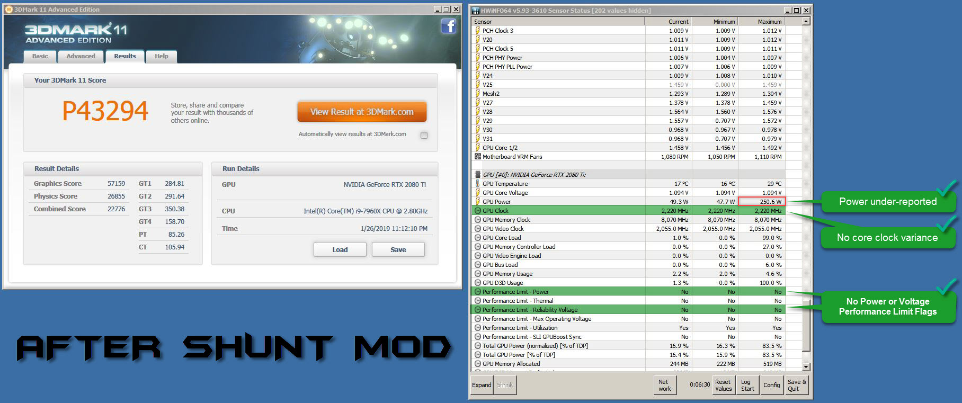Click the icon beside GPU D3D Usage
962x403 pixels.
pos(478,283)
